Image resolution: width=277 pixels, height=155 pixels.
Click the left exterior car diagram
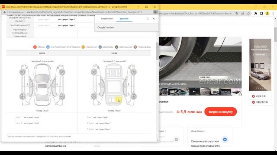pos(42,85)
